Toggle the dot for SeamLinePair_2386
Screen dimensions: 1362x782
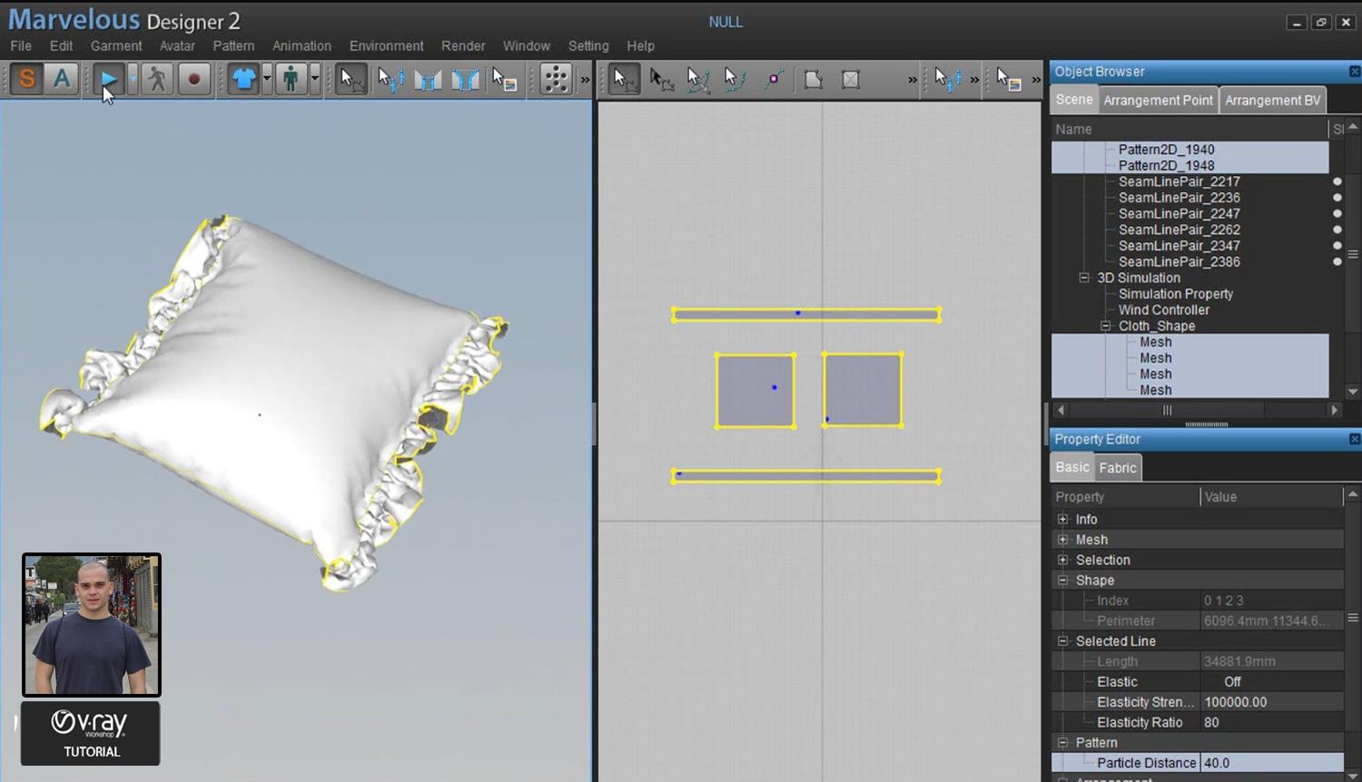pyautogui.click(x=1337, y=262)
